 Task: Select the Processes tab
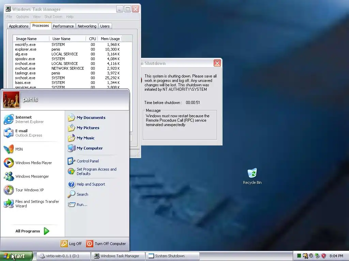coord(41,26)
